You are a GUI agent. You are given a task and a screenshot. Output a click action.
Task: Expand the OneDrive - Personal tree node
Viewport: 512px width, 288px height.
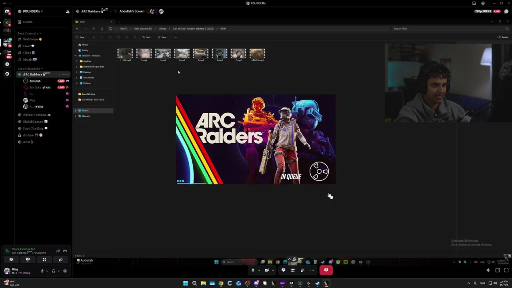click(x=76, y=56)
